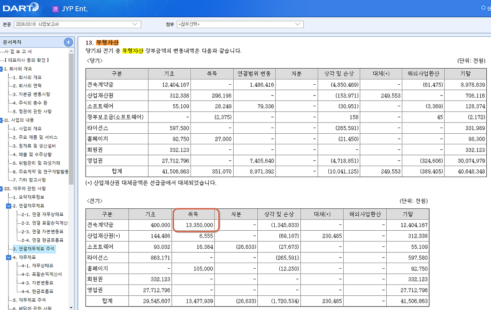
Task: Click the sidebar scrollbar up arrow
Action: [x=71, y=51]
